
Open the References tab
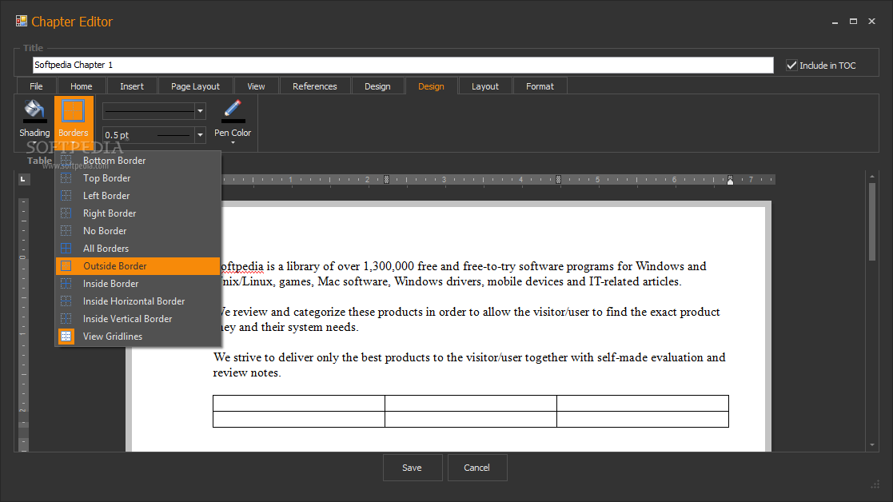tap(315, 86)
